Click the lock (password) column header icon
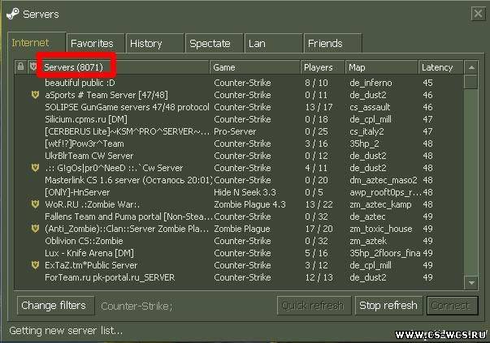Image resolution: width=490 pixels, height=343 pixels. pos(20,66)
